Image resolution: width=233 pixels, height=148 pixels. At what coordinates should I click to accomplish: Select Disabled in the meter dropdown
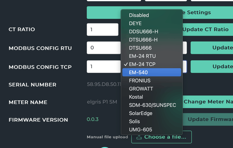[139, 15]
